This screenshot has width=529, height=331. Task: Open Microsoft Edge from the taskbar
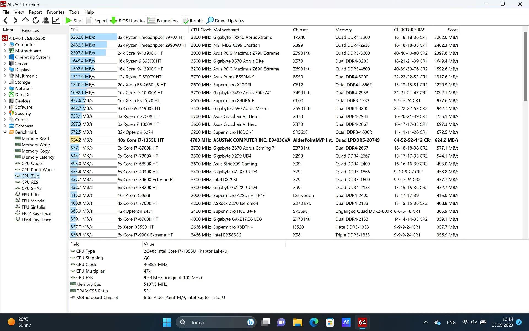click(x=314, y=322)
